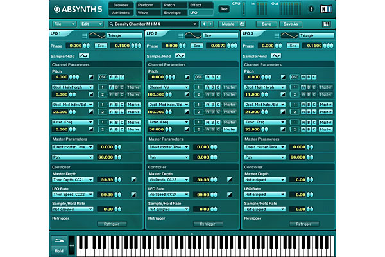Click the pitch bend icon above Hold
The width and height of the screenshot is (385, 257).
point(59,240)
